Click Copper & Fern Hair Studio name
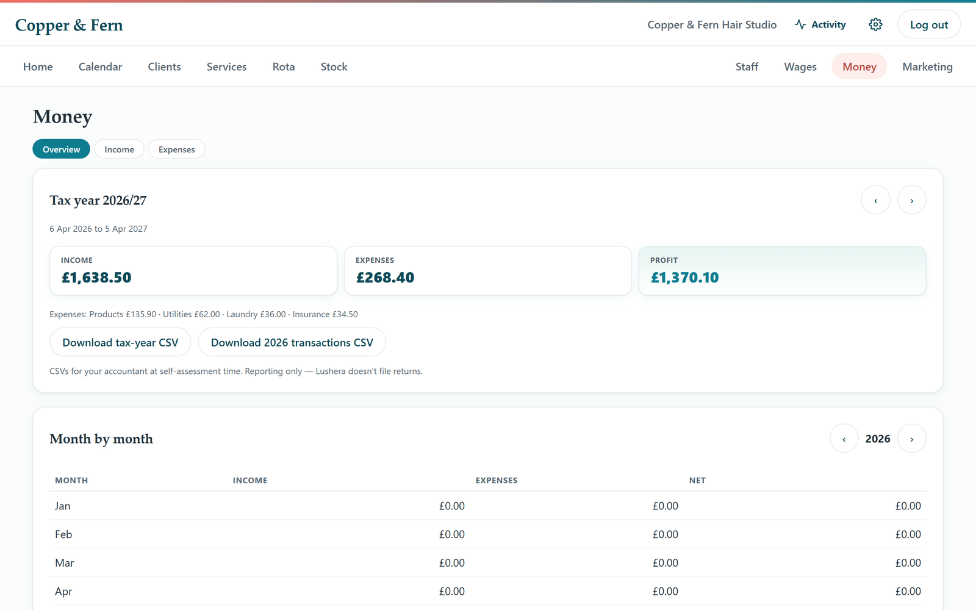The height and width of the screenshot is (610, 976). click(712, 24)
